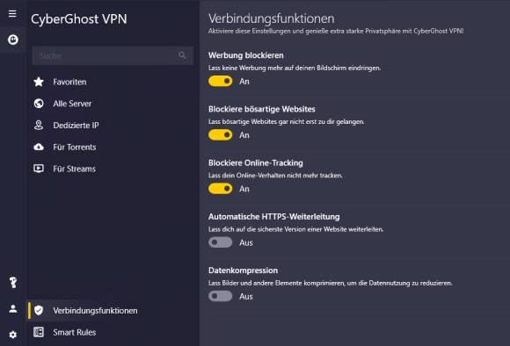Open the settings gear icon
510x346 pixels.
13,335
